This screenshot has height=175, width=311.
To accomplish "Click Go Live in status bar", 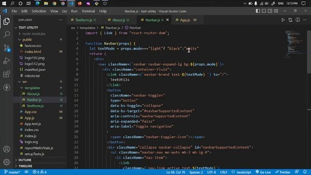I will pyautogui.click(x=263, y=172).
